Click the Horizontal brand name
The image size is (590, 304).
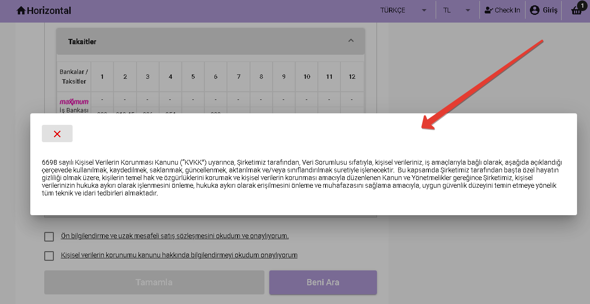tap(49, 11)
